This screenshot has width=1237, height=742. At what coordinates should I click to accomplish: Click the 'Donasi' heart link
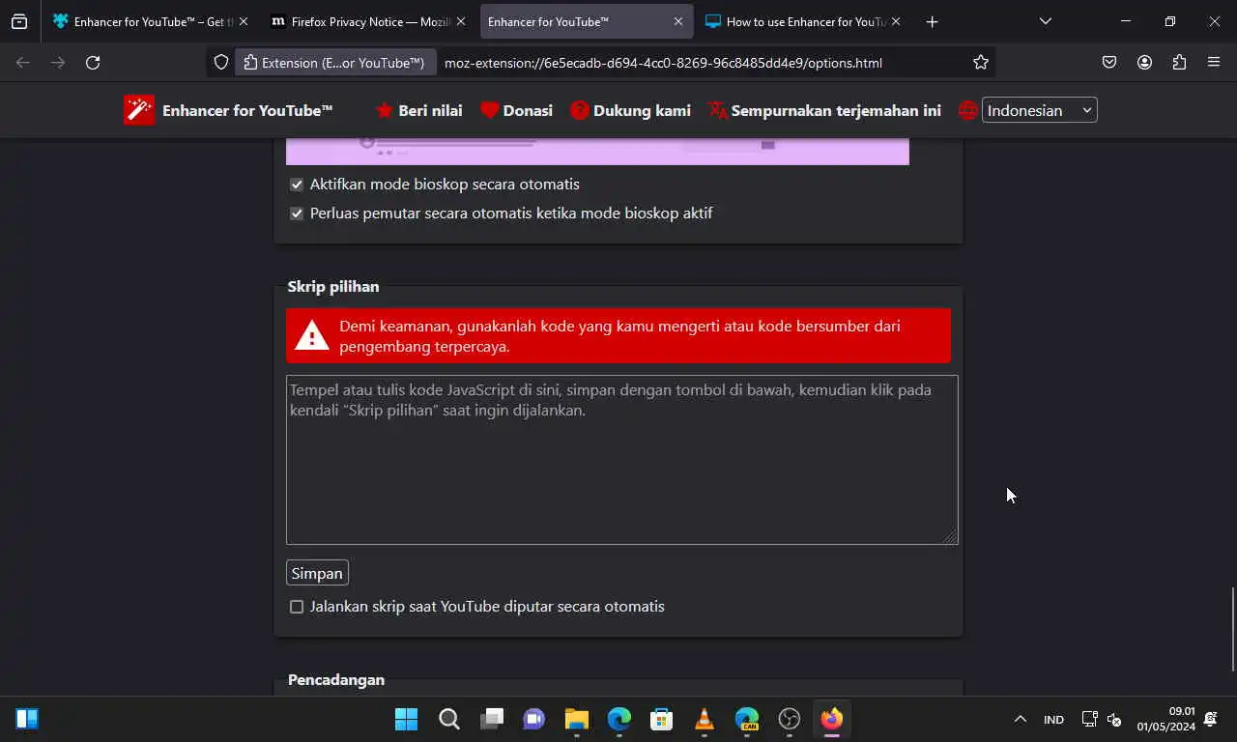tap(516, 110)
